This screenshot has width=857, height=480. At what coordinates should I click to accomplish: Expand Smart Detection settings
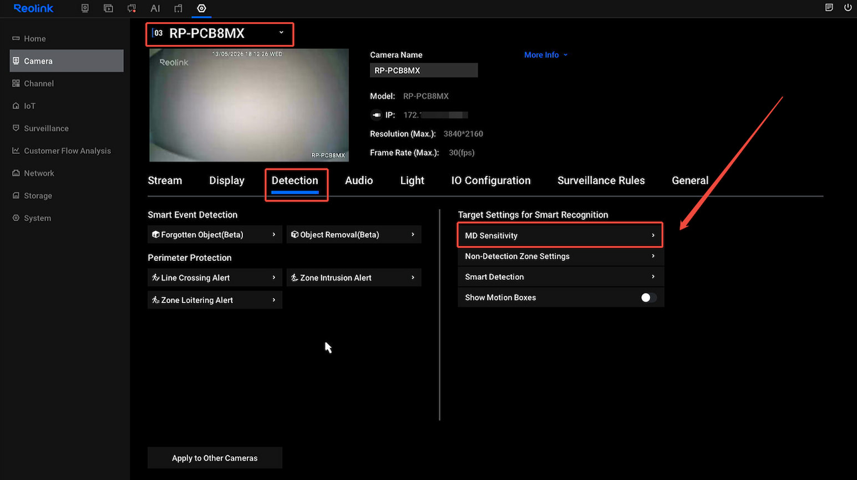560,277
